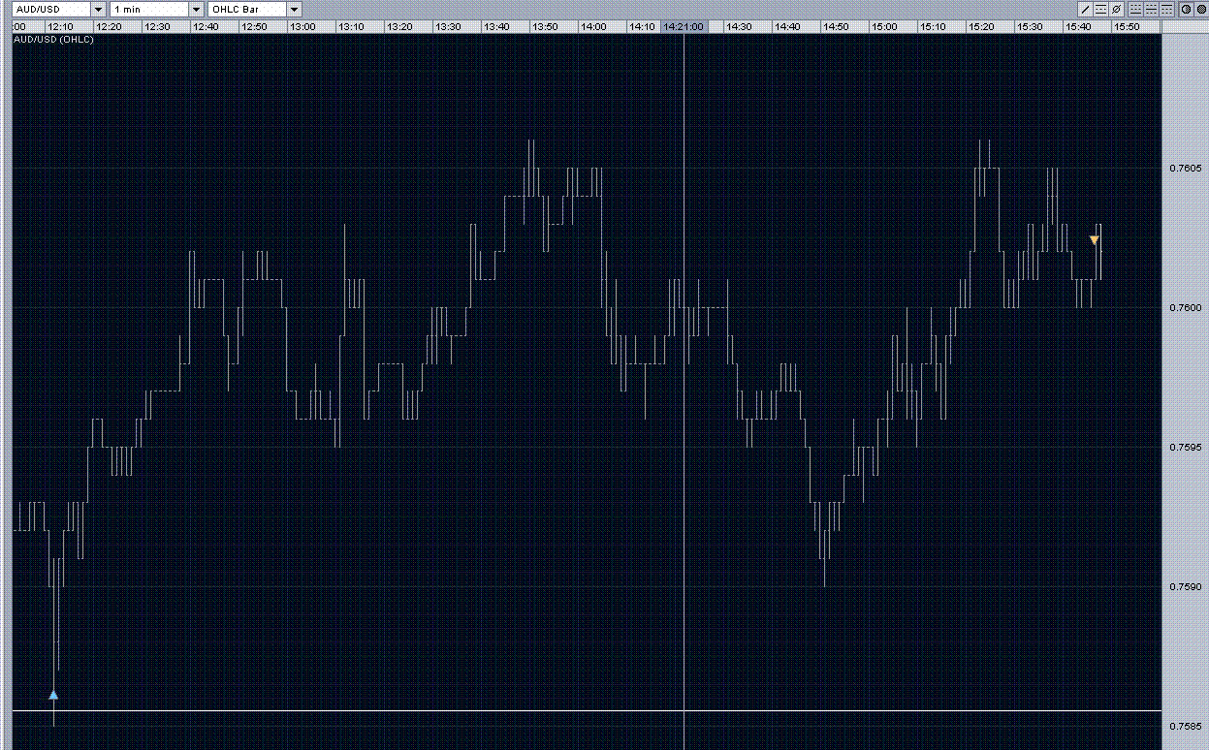Open the AUD/USD currency pair dropdown
The width and height of the screenshot is (1209, 750).
(98, 9)
